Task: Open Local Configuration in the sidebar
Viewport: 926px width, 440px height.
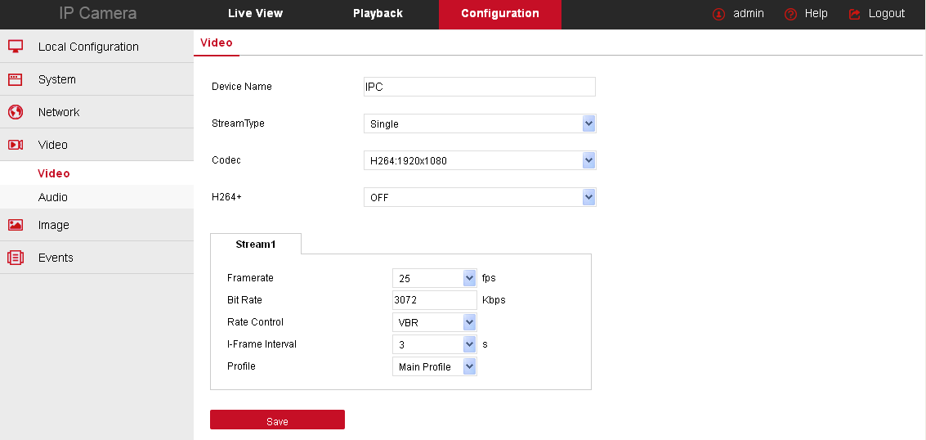Action: click(97, 47)
